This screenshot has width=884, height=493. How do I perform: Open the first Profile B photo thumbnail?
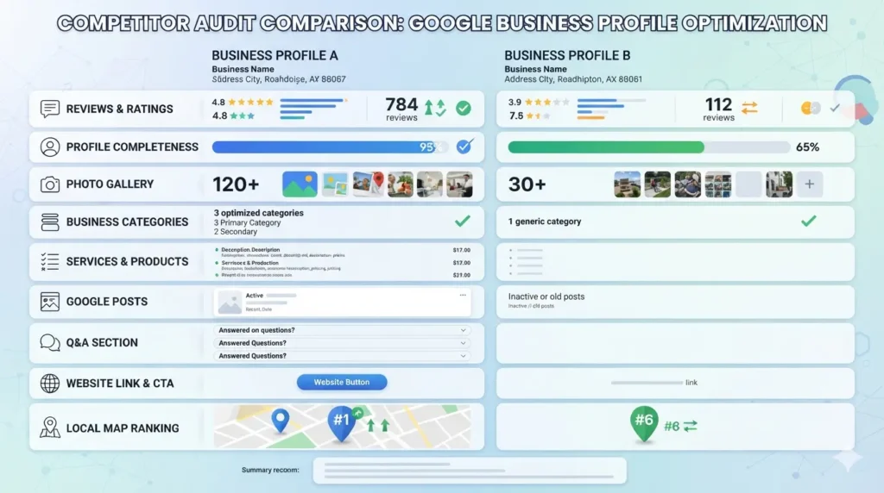(x=627, y=184)
